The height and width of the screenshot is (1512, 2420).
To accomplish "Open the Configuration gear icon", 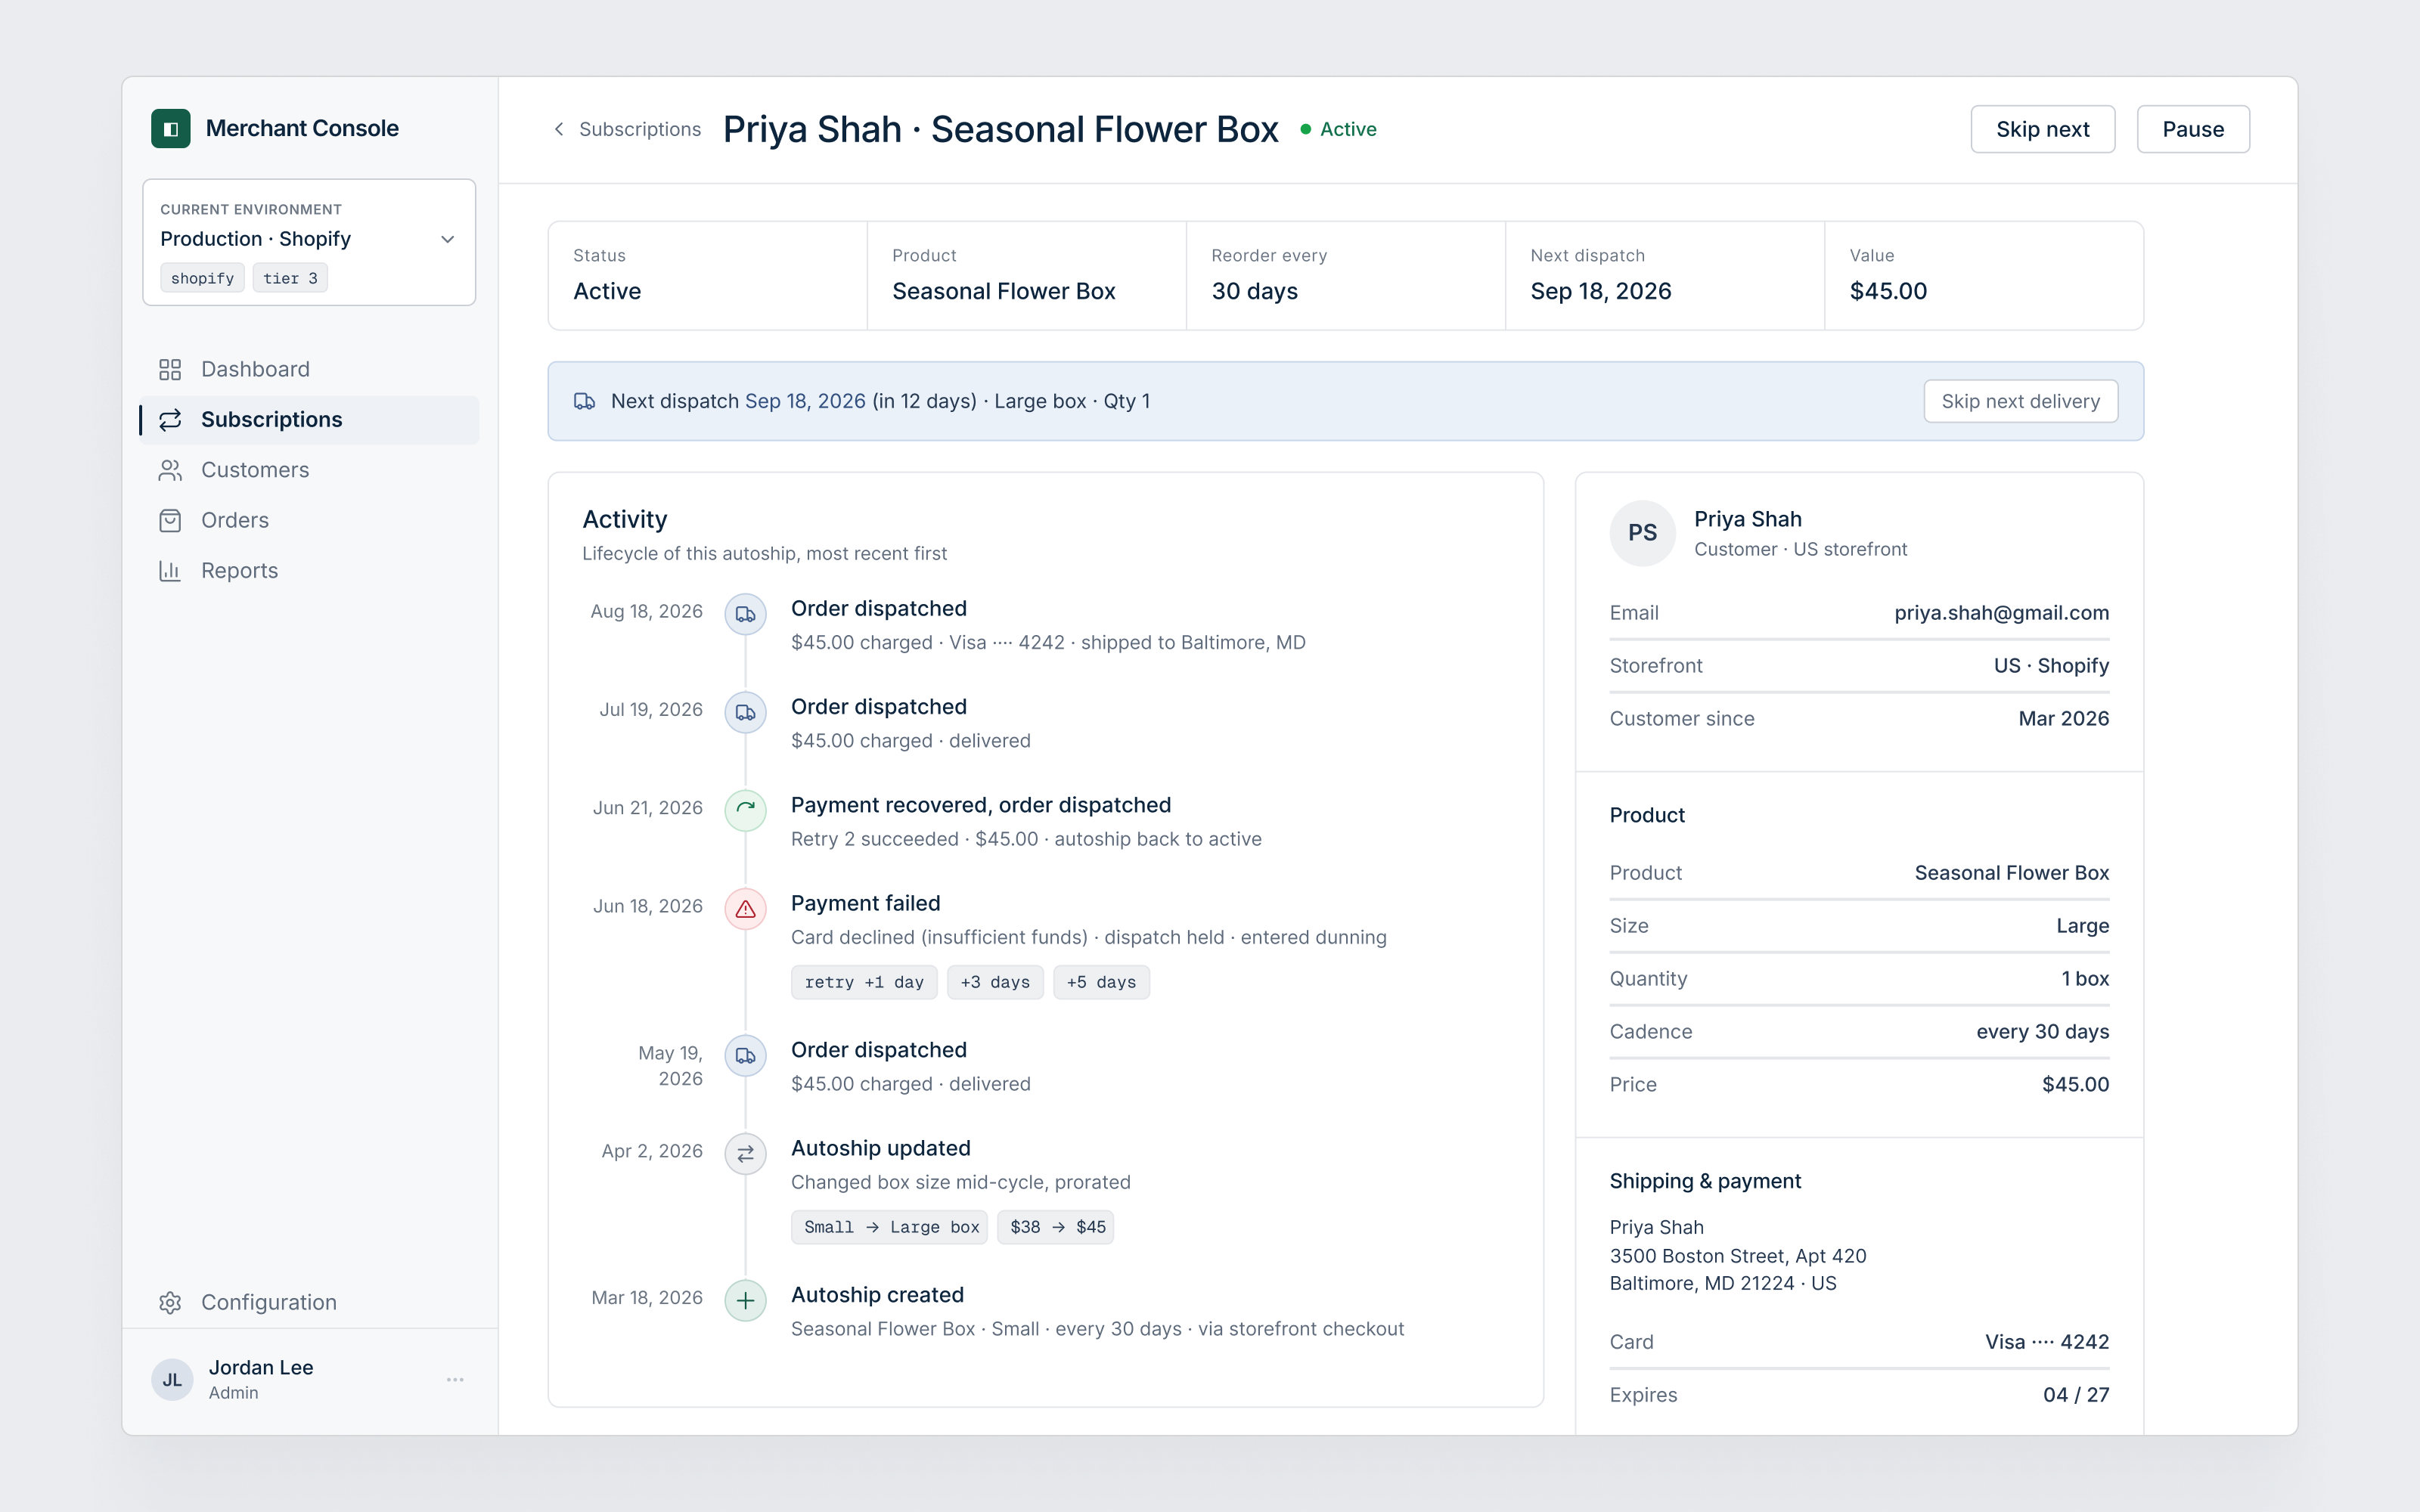I will click(x=170, y=1303).
